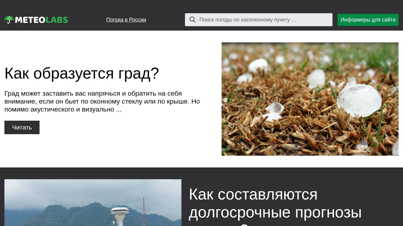The image size is (403, 226).
Task: Open the weather station photo
Action: [93, 202]
